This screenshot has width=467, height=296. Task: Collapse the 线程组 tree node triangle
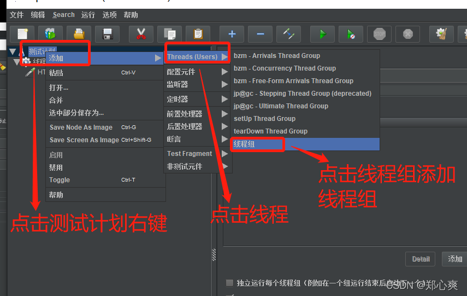tap(16, 62)
